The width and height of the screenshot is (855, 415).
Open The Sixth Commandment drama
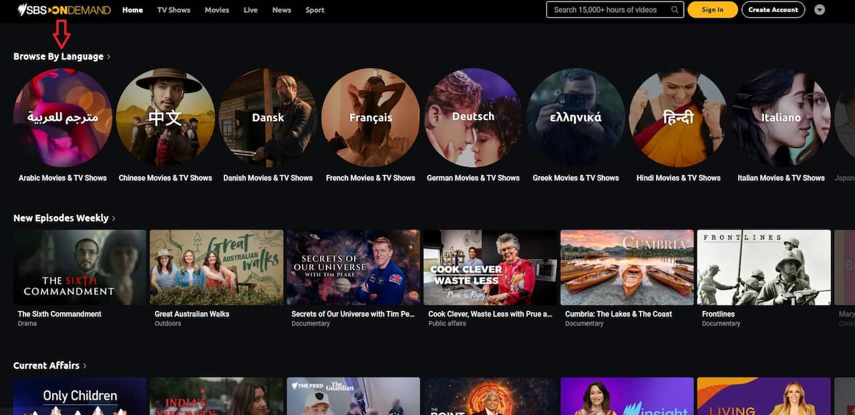(80, 267)
